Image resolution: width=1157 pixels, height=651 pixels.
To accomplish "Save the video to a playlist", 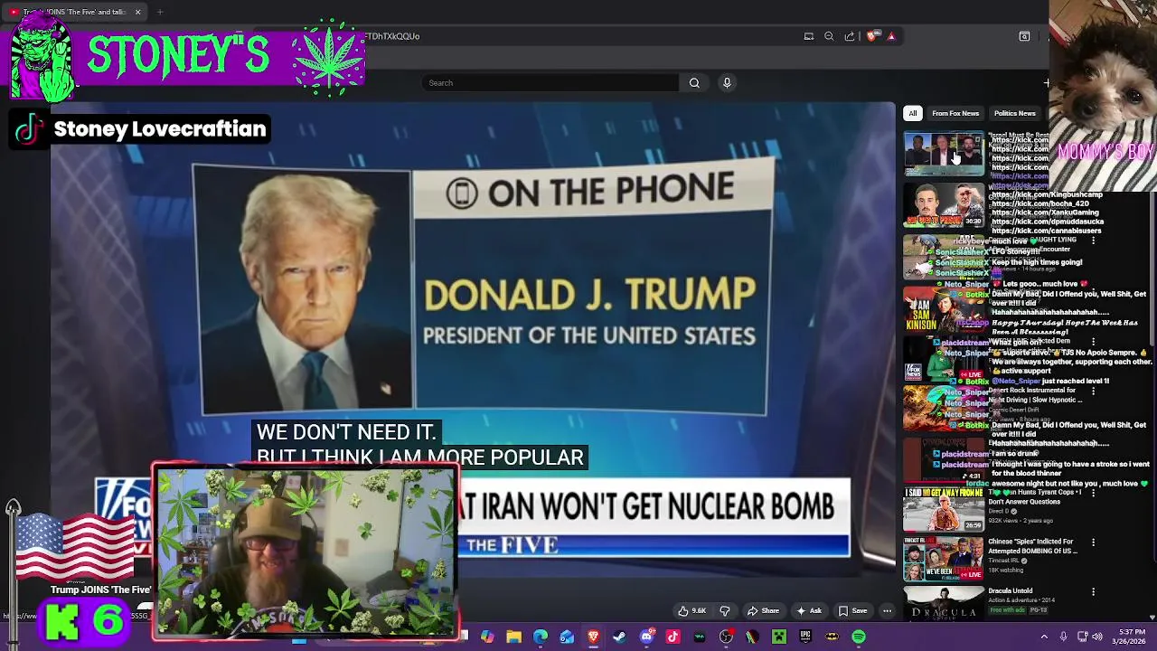I will pos(852,610).
